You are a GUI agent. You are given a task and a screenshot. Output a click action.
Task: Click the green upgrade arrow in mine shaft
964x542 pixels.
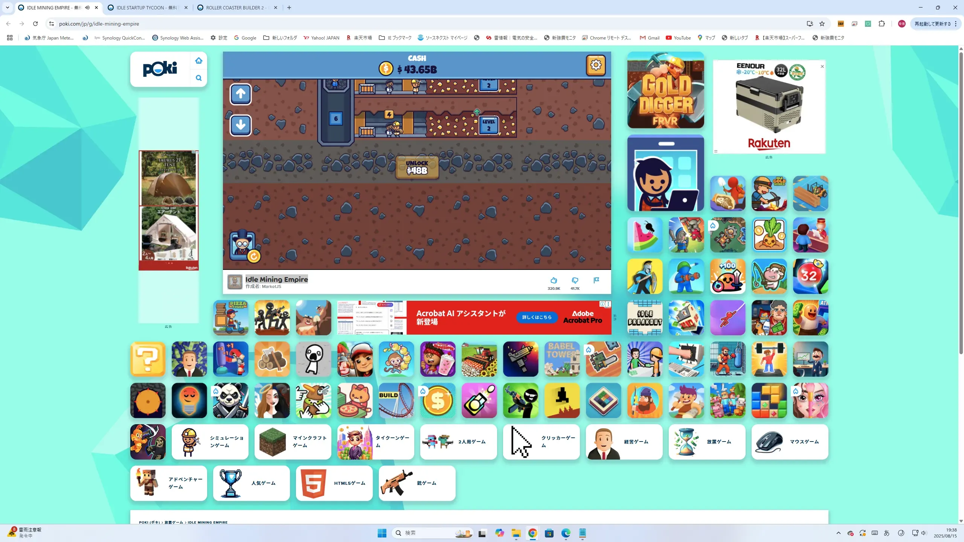[x=477, y=112]
